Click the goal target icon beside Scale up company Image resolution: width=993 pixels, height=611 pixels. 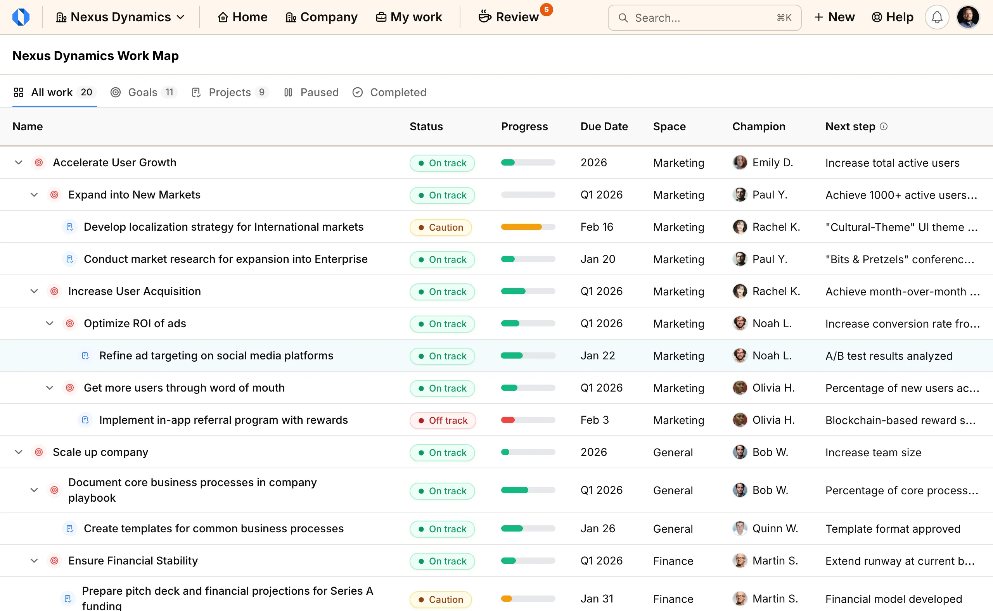pyautogui.click(x=39, y=452)
